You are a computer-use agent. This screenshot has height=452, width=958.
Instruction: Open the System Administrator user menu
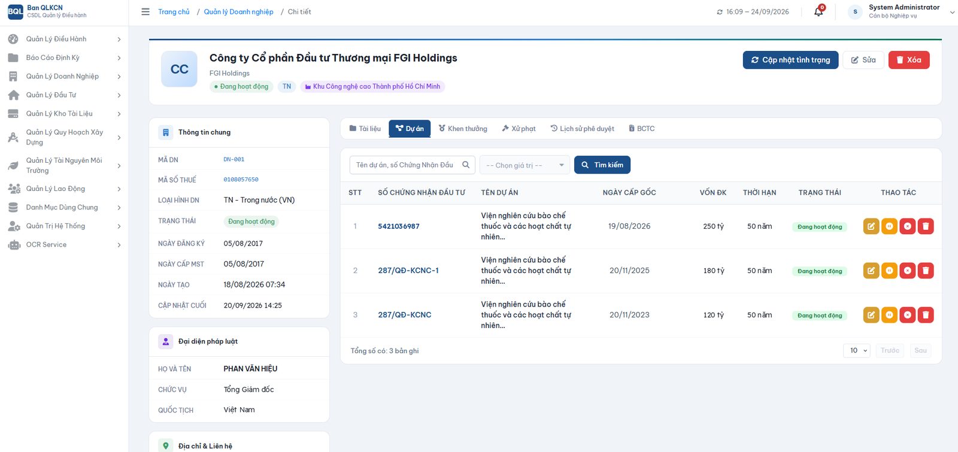(901, 11)
